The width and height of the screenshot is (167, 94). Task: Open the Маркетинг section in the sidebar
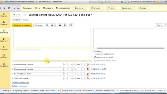tap(4, 40)
